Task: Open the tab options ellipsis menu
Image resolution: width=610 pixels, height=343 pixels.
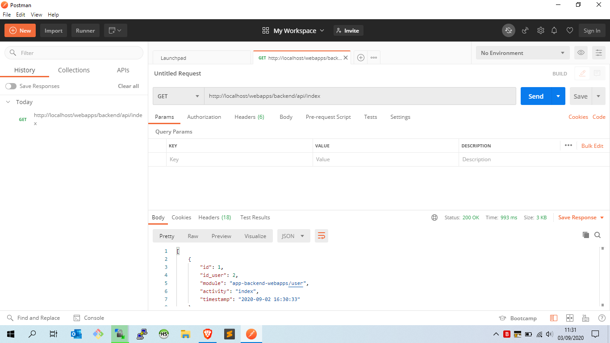Action: [x=374, y=58]
